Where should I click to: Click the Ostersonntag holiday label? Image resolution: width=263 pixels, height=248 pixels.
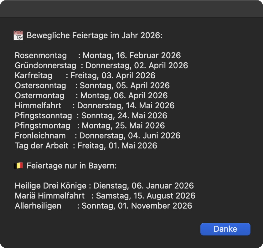point(40,85)
